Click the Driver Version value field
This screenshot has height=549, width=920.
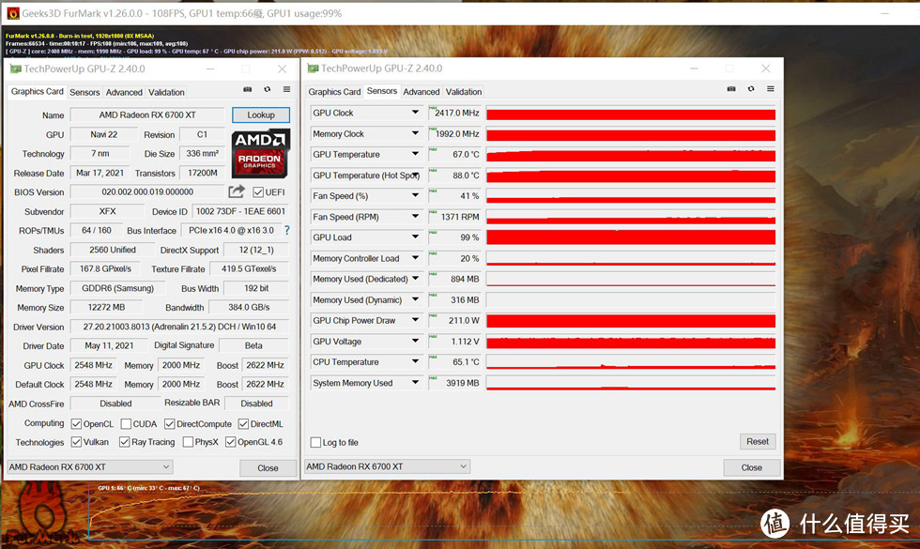(x=179, y=327)
